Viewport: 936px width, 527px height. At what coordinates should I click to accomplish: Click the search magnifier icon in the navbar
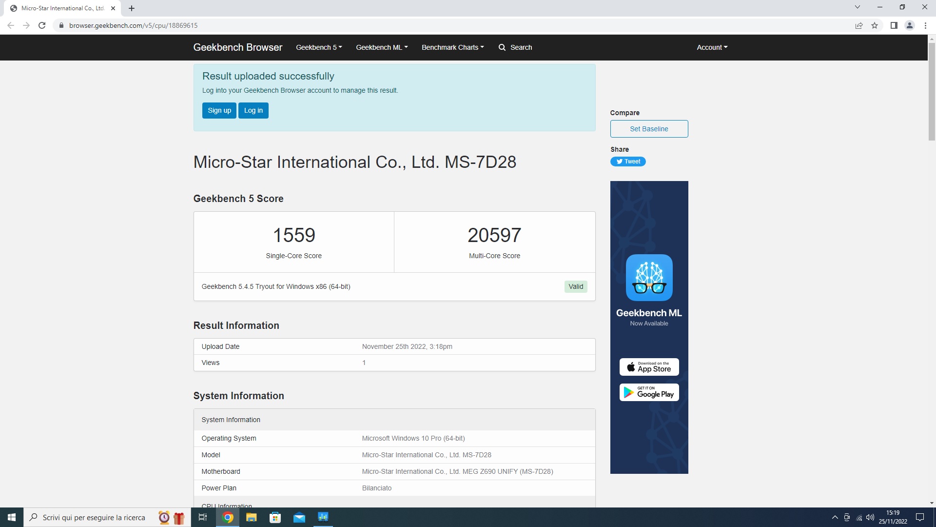(502, 47)
